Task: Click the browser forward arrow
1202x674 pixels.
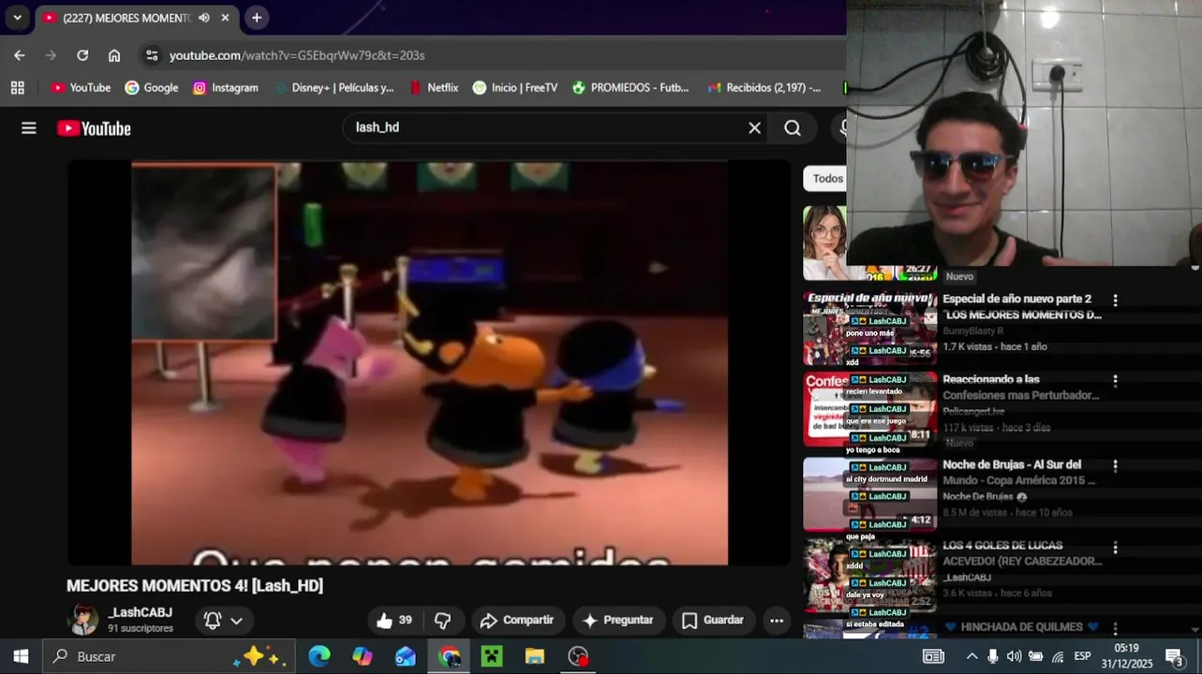Action: (x=51, y=55)
